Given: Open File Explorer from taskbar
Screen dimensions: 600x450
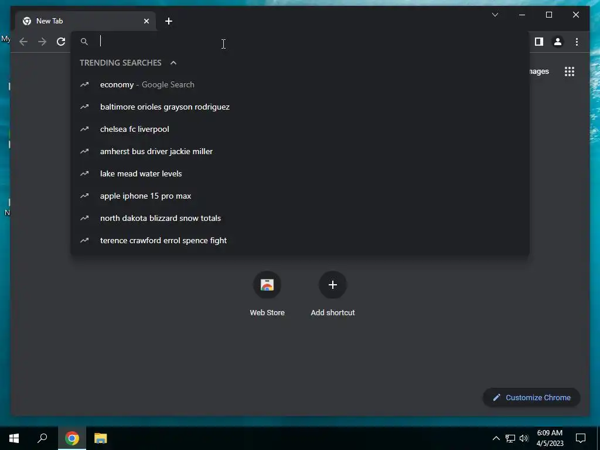Looking at the screenshot, I should click(100, 438).
